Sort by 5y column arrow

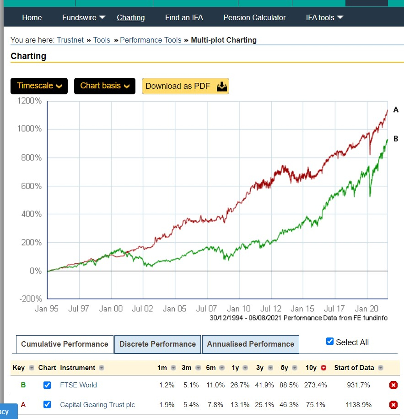(x=295, y=368)
